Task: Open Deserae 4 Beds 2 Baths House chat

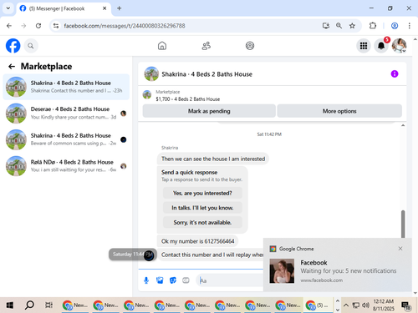Action: point(66,113)
